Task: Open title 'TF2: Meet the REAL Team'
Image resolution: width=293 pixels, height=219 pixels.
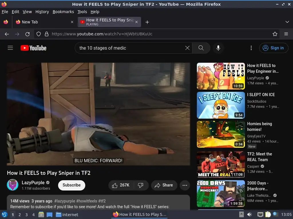Action: [x=259, y=157]
